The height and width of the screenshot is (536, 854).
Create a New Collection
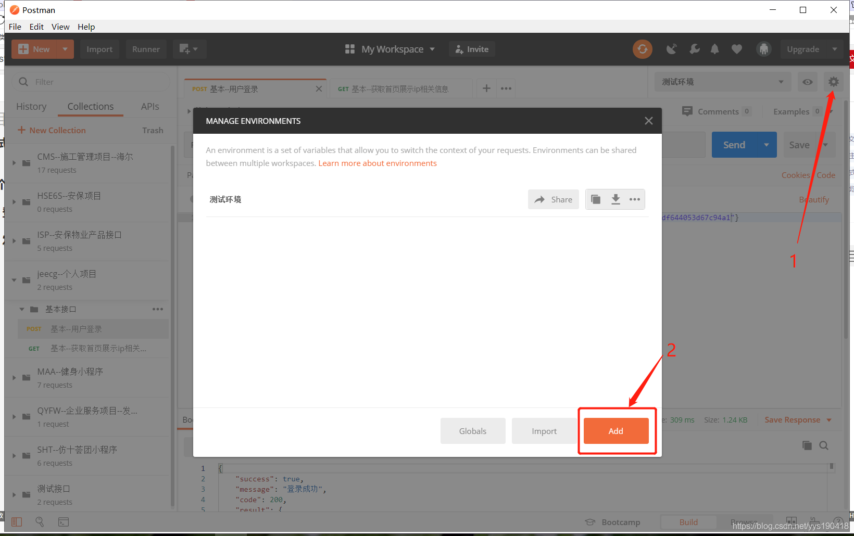tap(52, 130)
